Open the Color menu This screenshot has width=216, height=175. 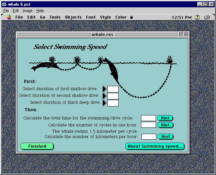coord(121,17)
